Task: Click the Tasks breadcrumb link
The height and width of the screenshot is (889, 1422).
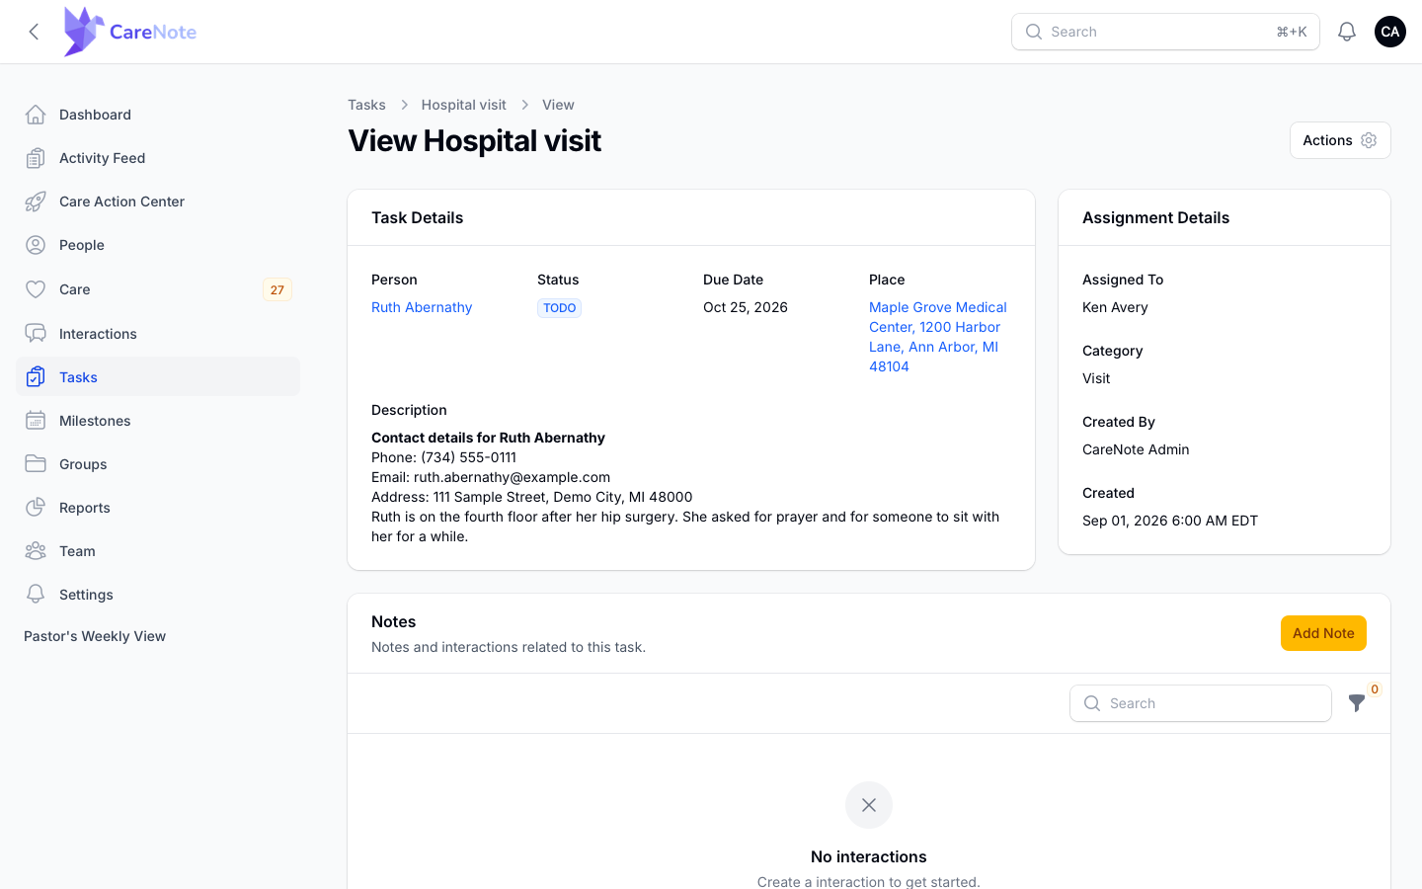Action: [x=366, y=105]
